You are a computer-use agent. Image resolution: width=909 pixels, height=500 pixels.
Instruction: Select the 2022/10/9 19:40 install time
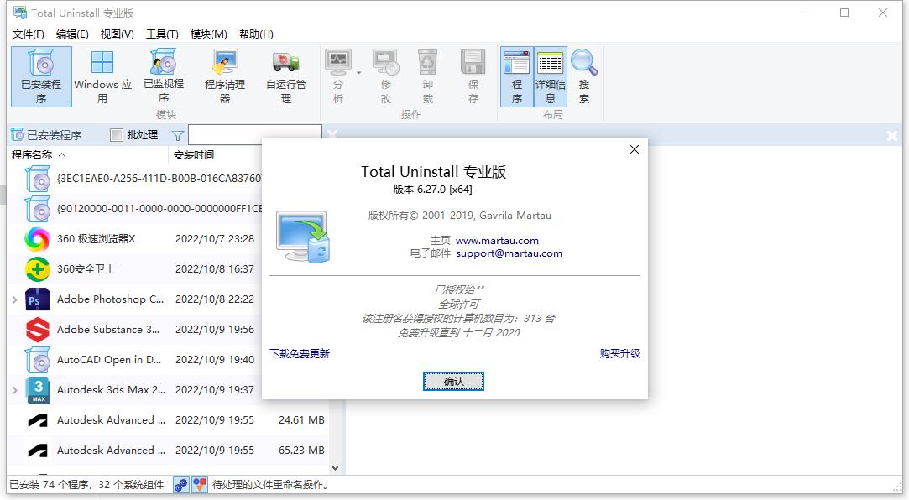click(x=215, y=360)
